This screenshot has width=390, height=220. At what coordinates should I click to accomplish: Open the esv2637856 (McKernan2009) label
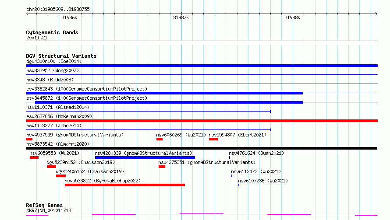coord(59,116)
